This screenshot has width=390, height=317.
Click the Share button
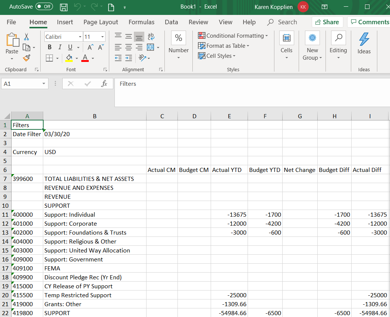click(327, 22)
